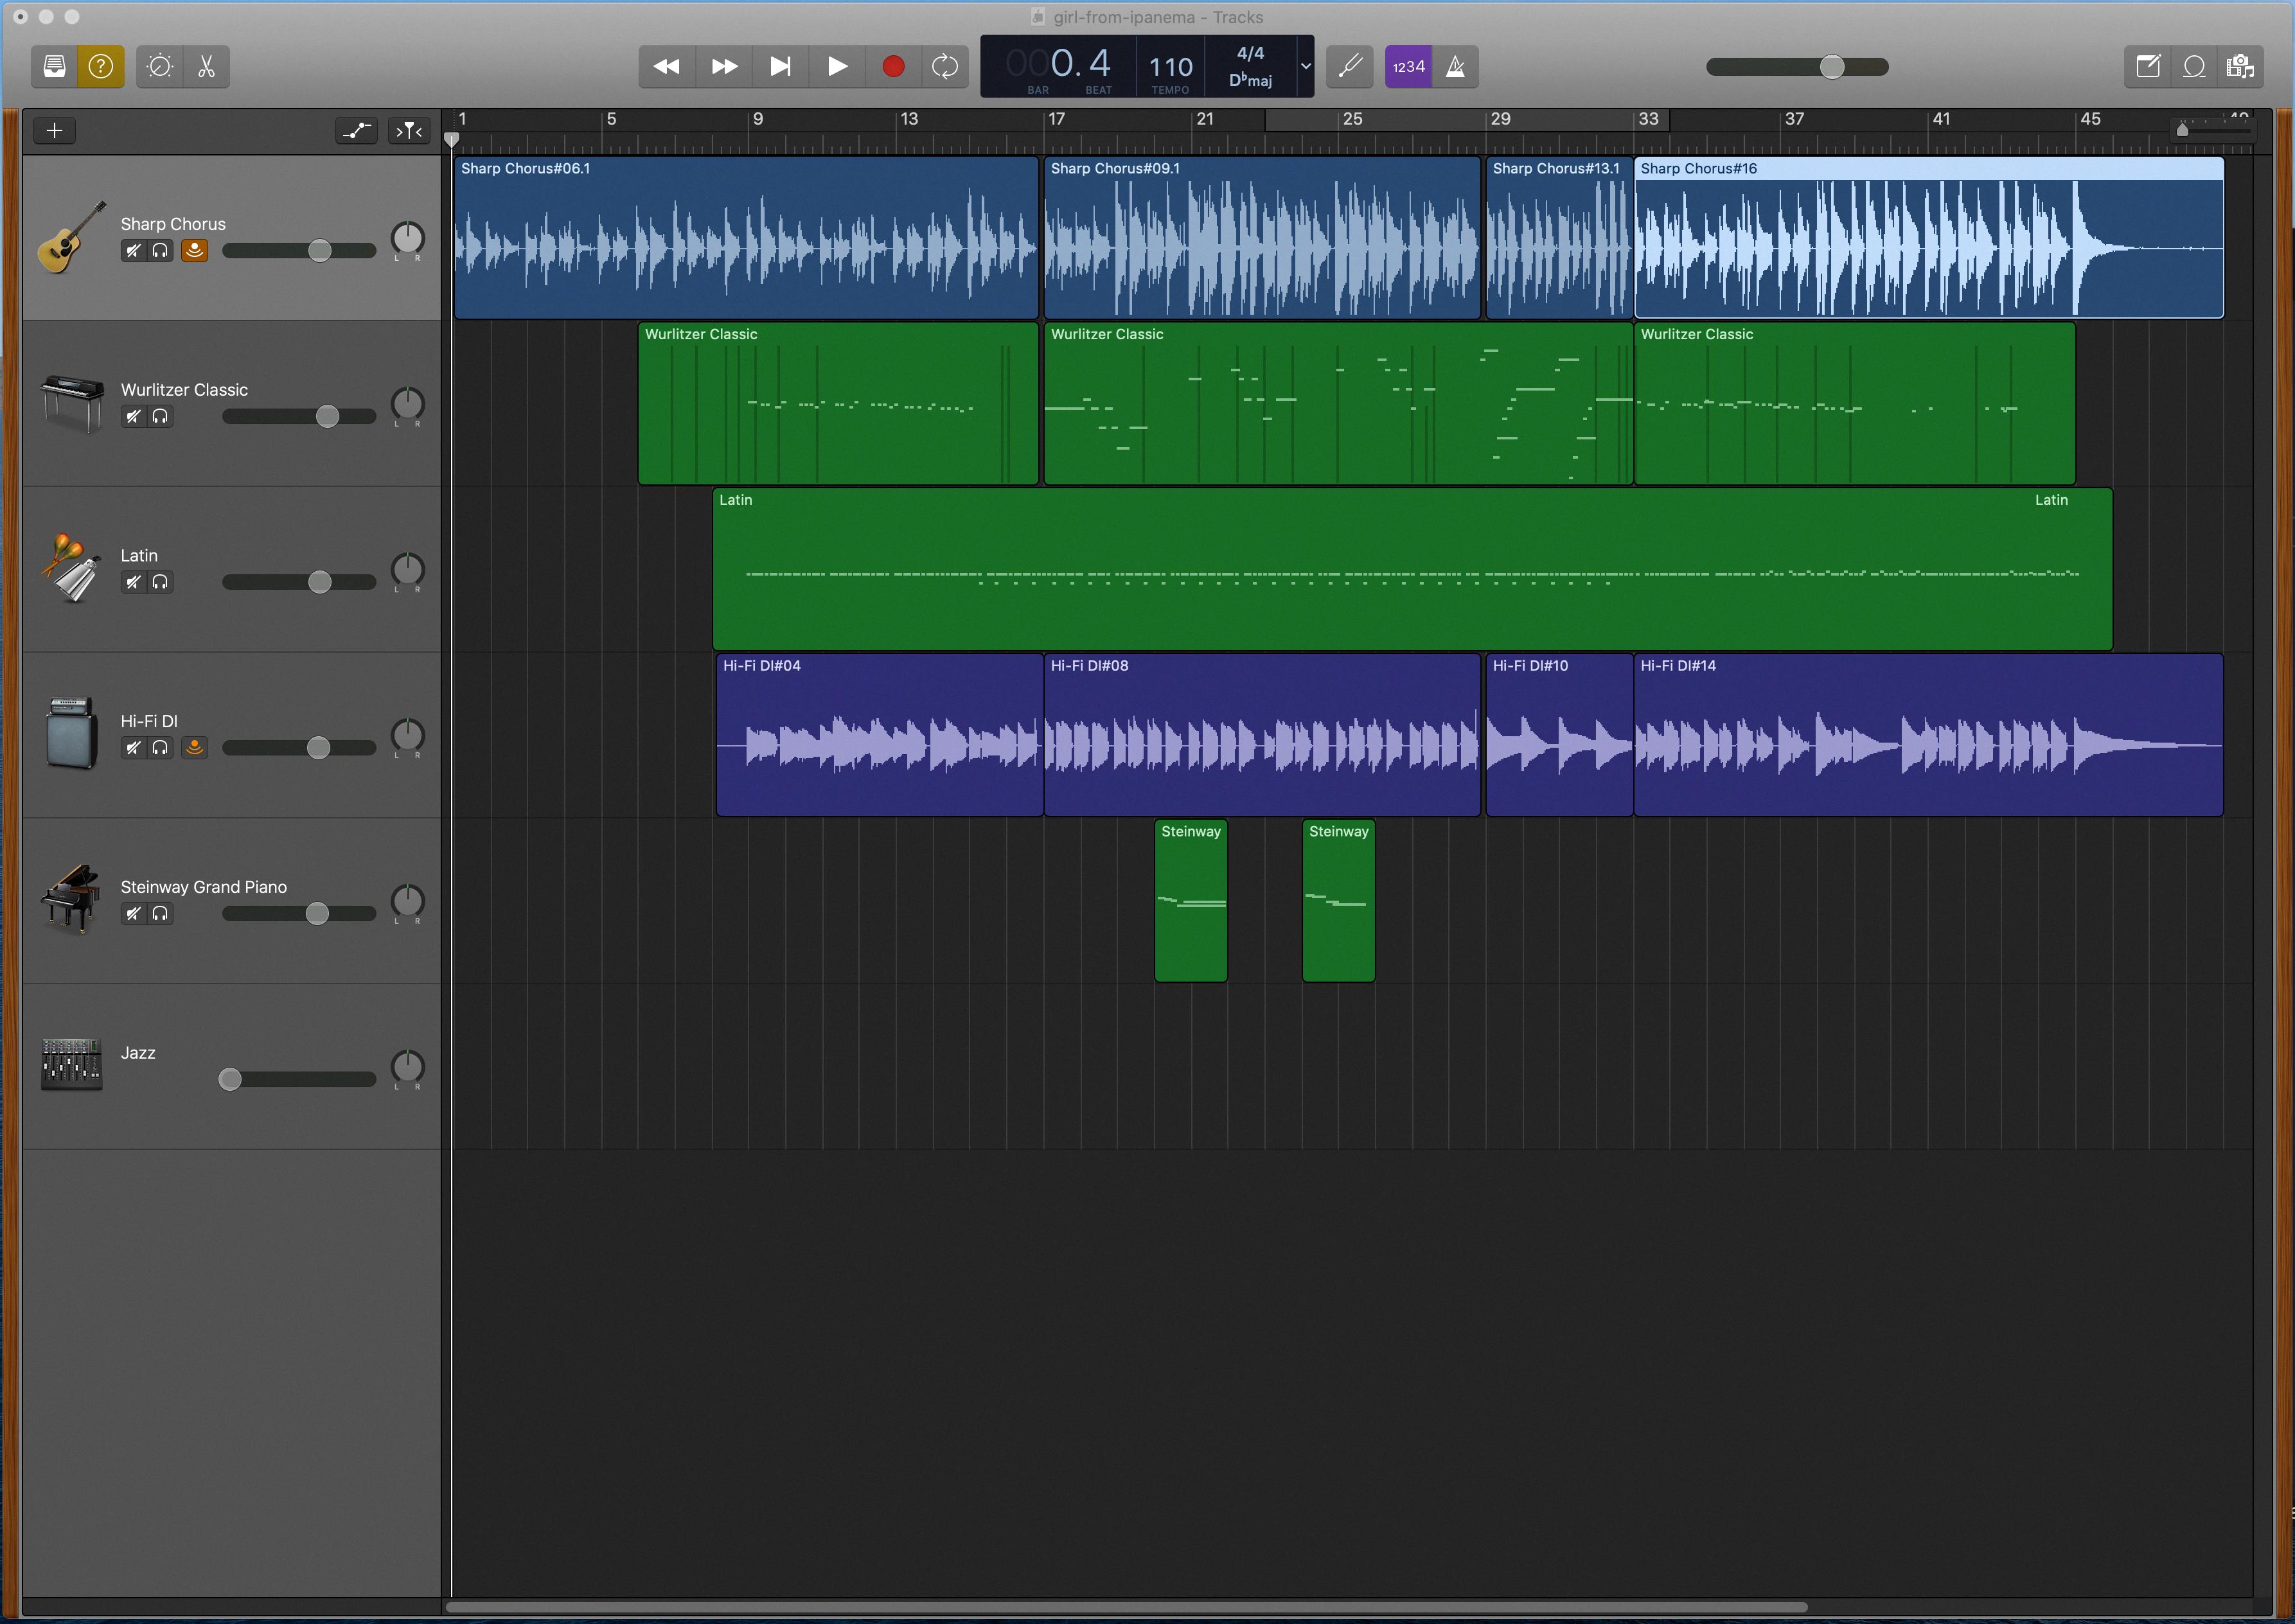Click the Sharp Chorus pan knob
The image size is (2295, 1624).
point(408,238)
